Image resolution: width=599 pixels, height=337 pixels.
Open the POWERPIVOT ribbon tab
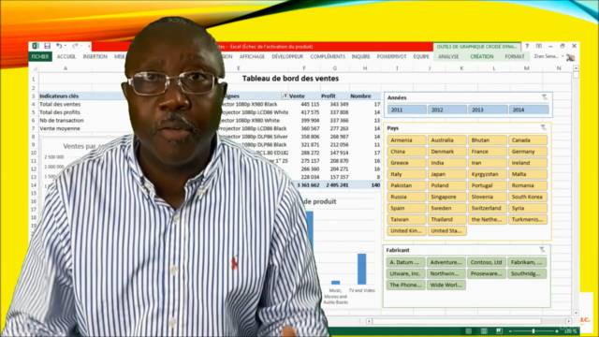click(x=391, y=56)
